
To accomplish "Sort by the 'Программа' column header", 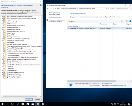I will (106, 24).
